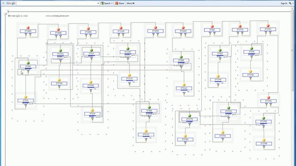Open the wrench settings icon
This screenshot has width=296, height=166.
pyautogui.click(x=290, y=3)
